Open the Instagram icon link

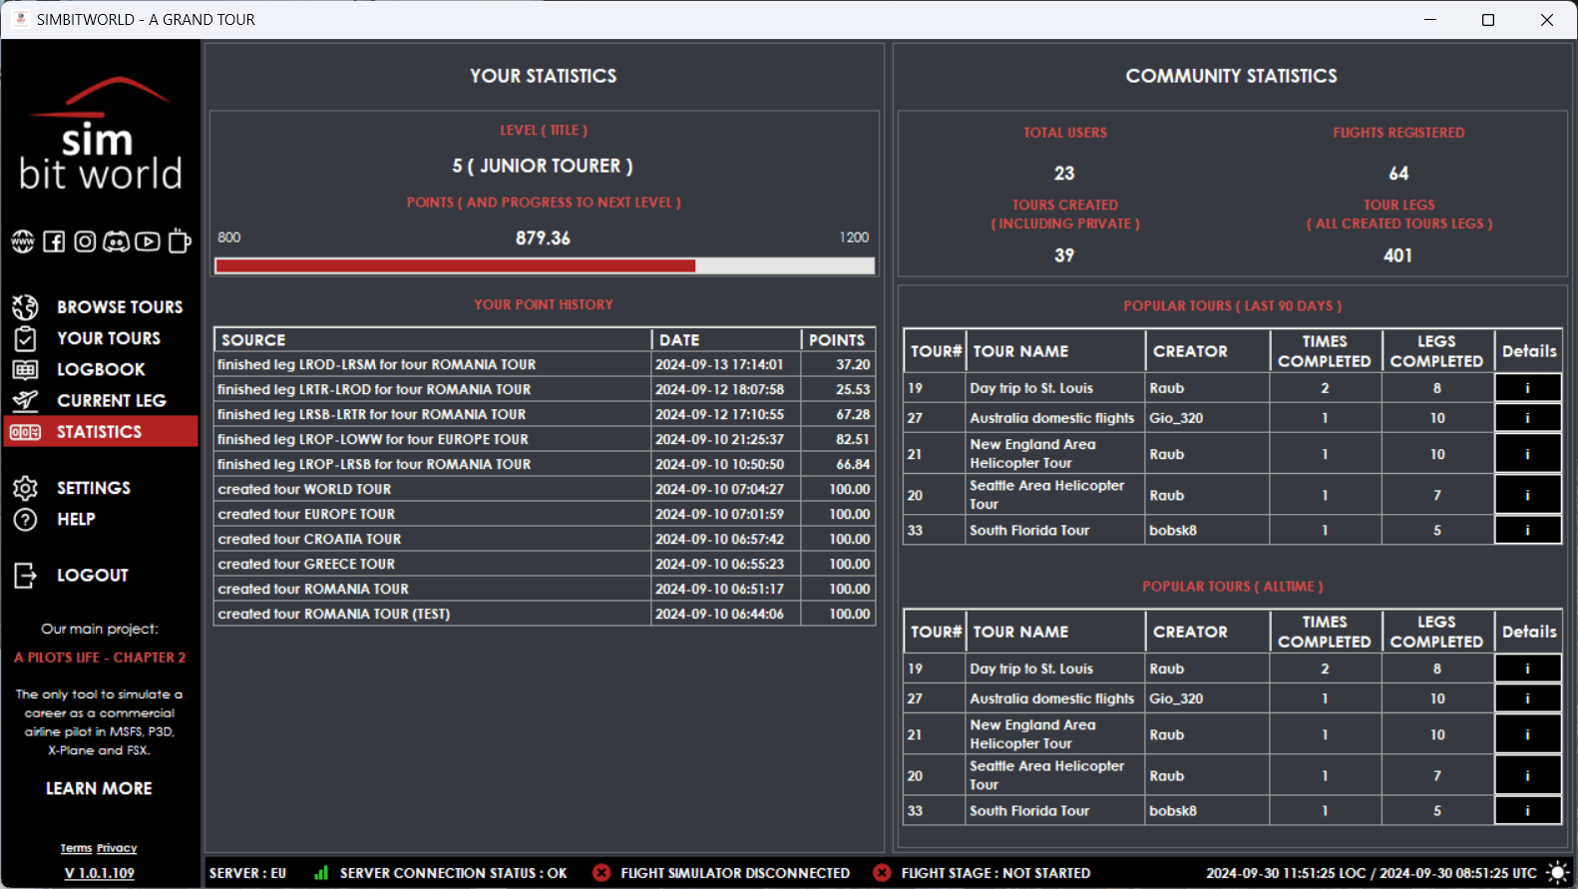coord(85,241)
